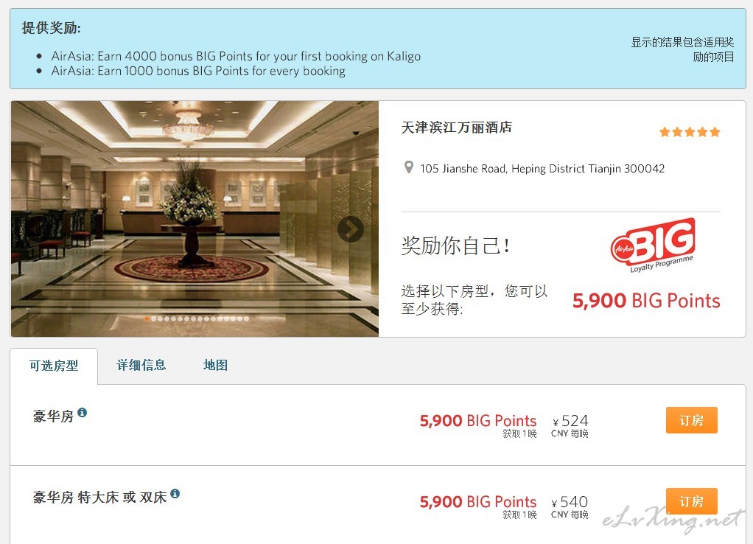This screenshot has height=544, width=753.
Task: Click the map pin icon by the address
Action: [409, 167]
